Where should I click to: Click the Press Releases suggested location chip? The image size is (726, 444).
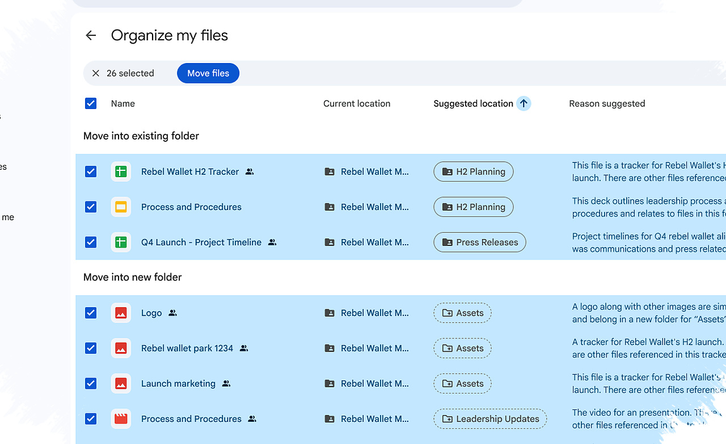coord(480,242)
